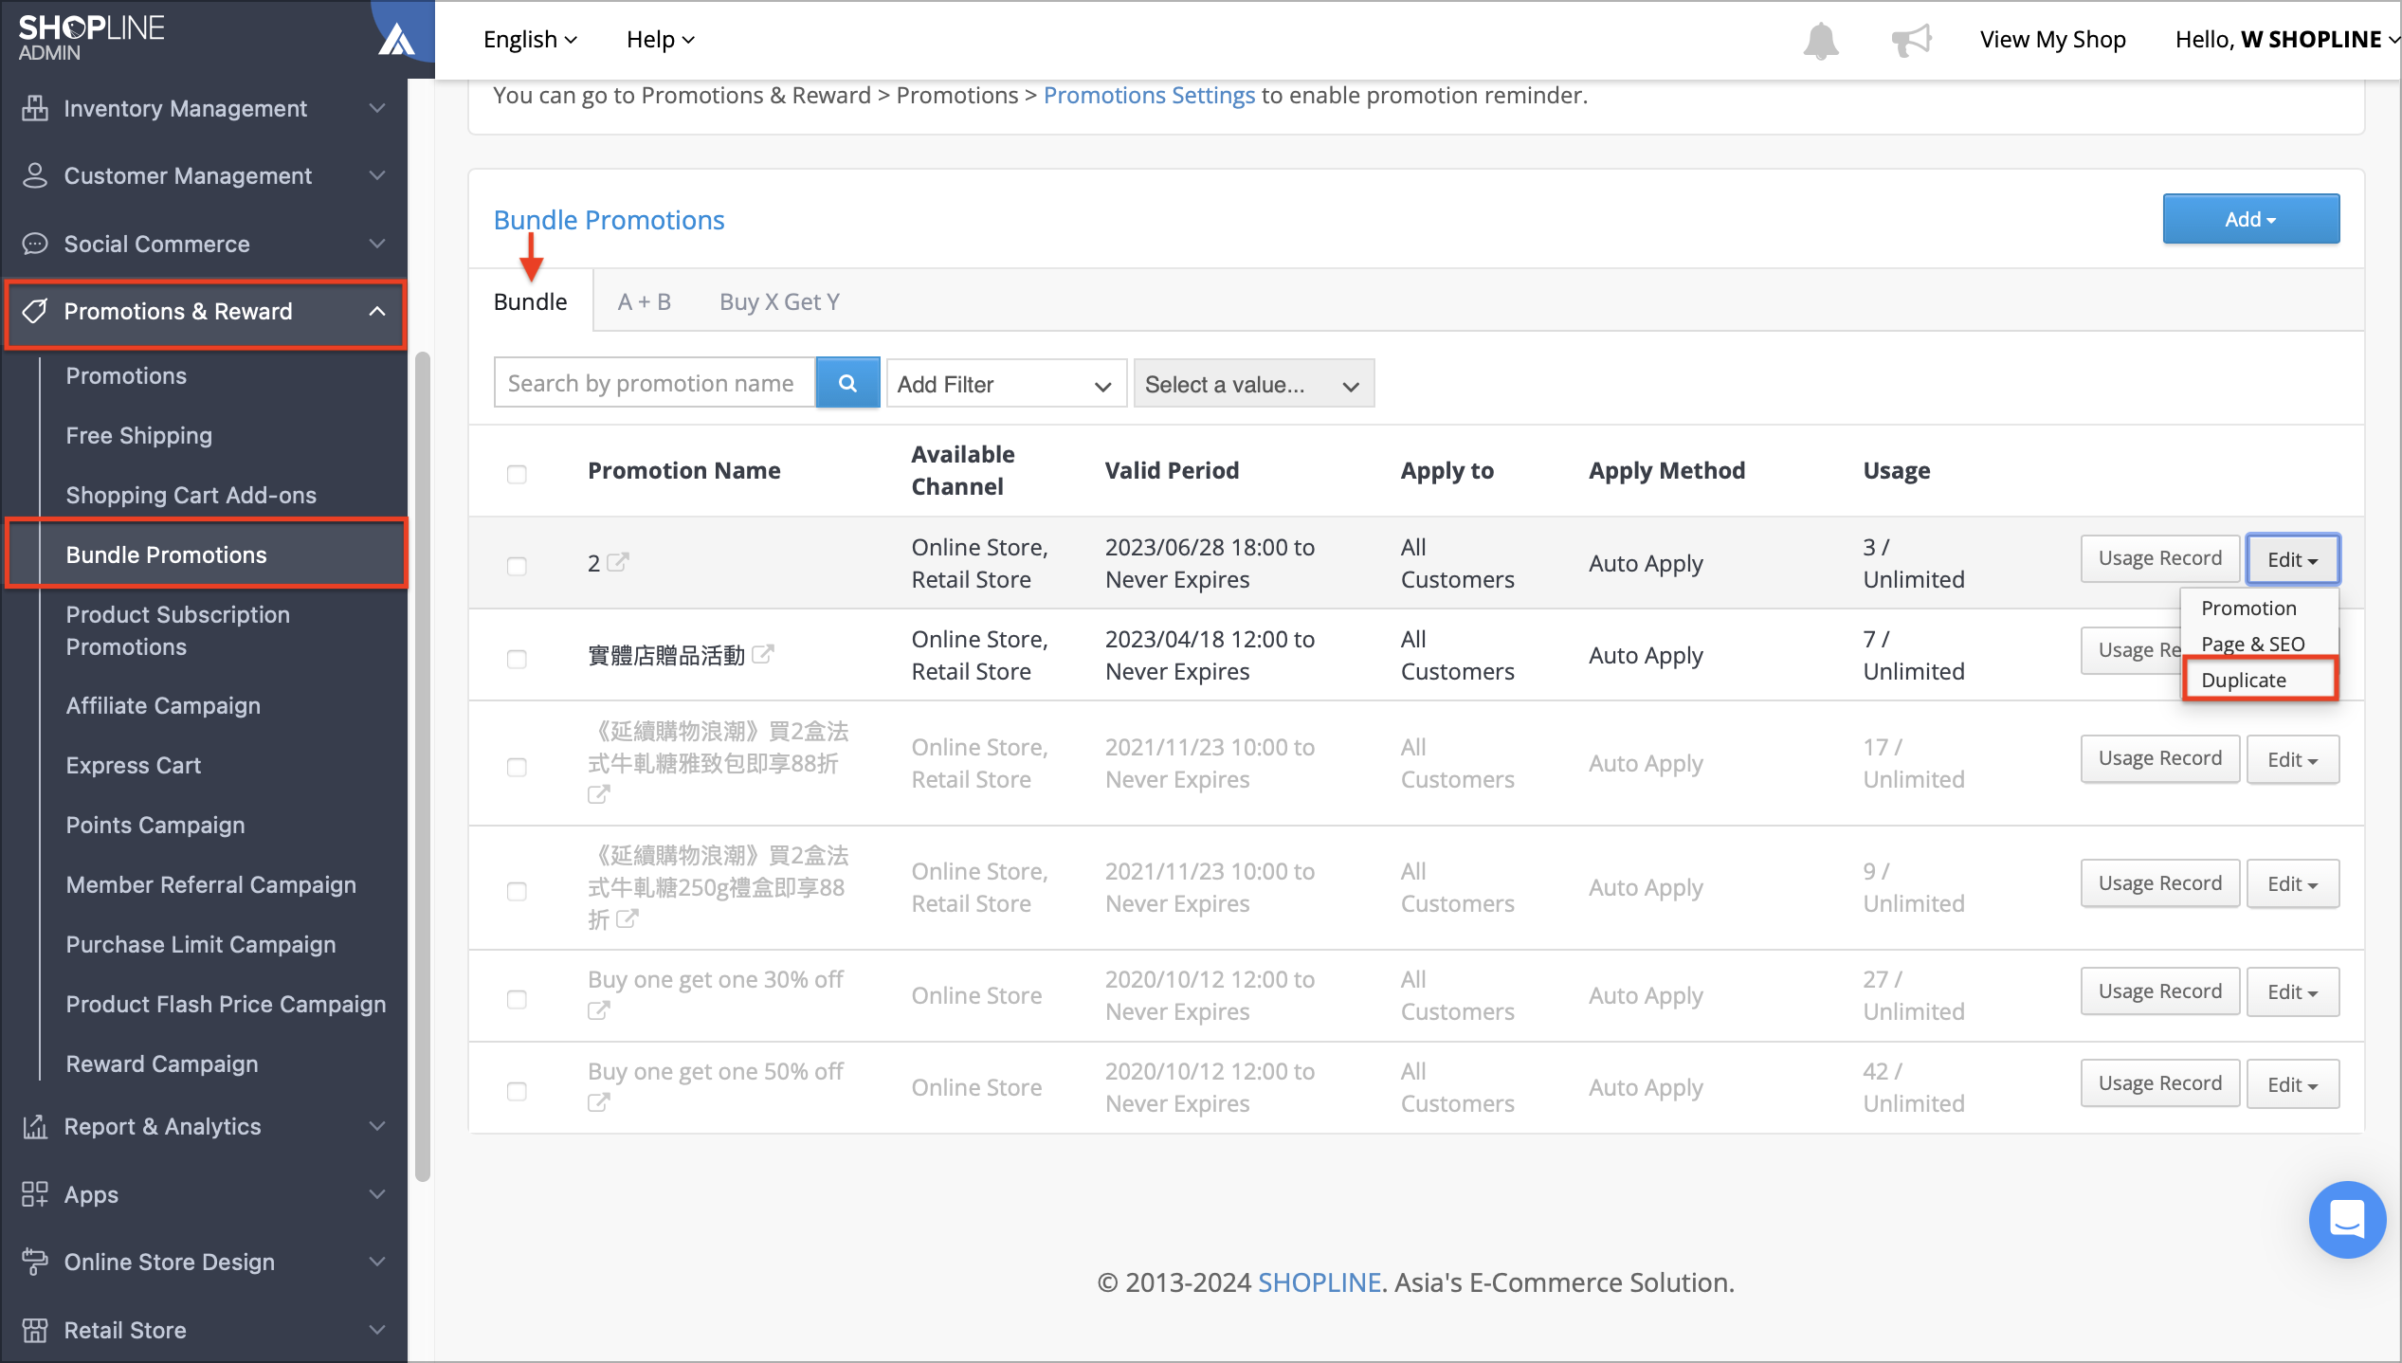Choose Duplicate from the Edit menu
This screenshot has width=2402, height=1363.
[x=2260, y=680]
